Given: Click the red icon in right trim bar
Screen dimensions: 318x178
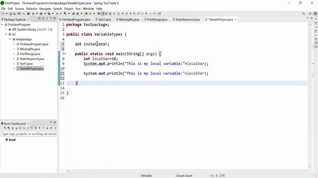Looking at the screenshot, I should tap(316, 47).
